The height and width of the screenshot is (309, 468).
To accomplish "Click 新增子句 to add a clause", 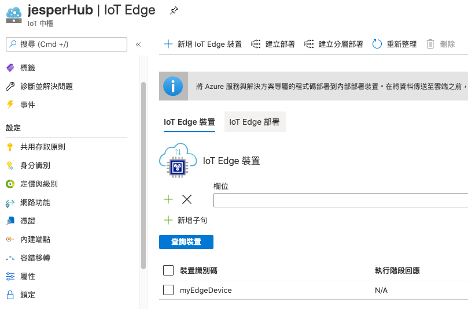I will 192,220.
